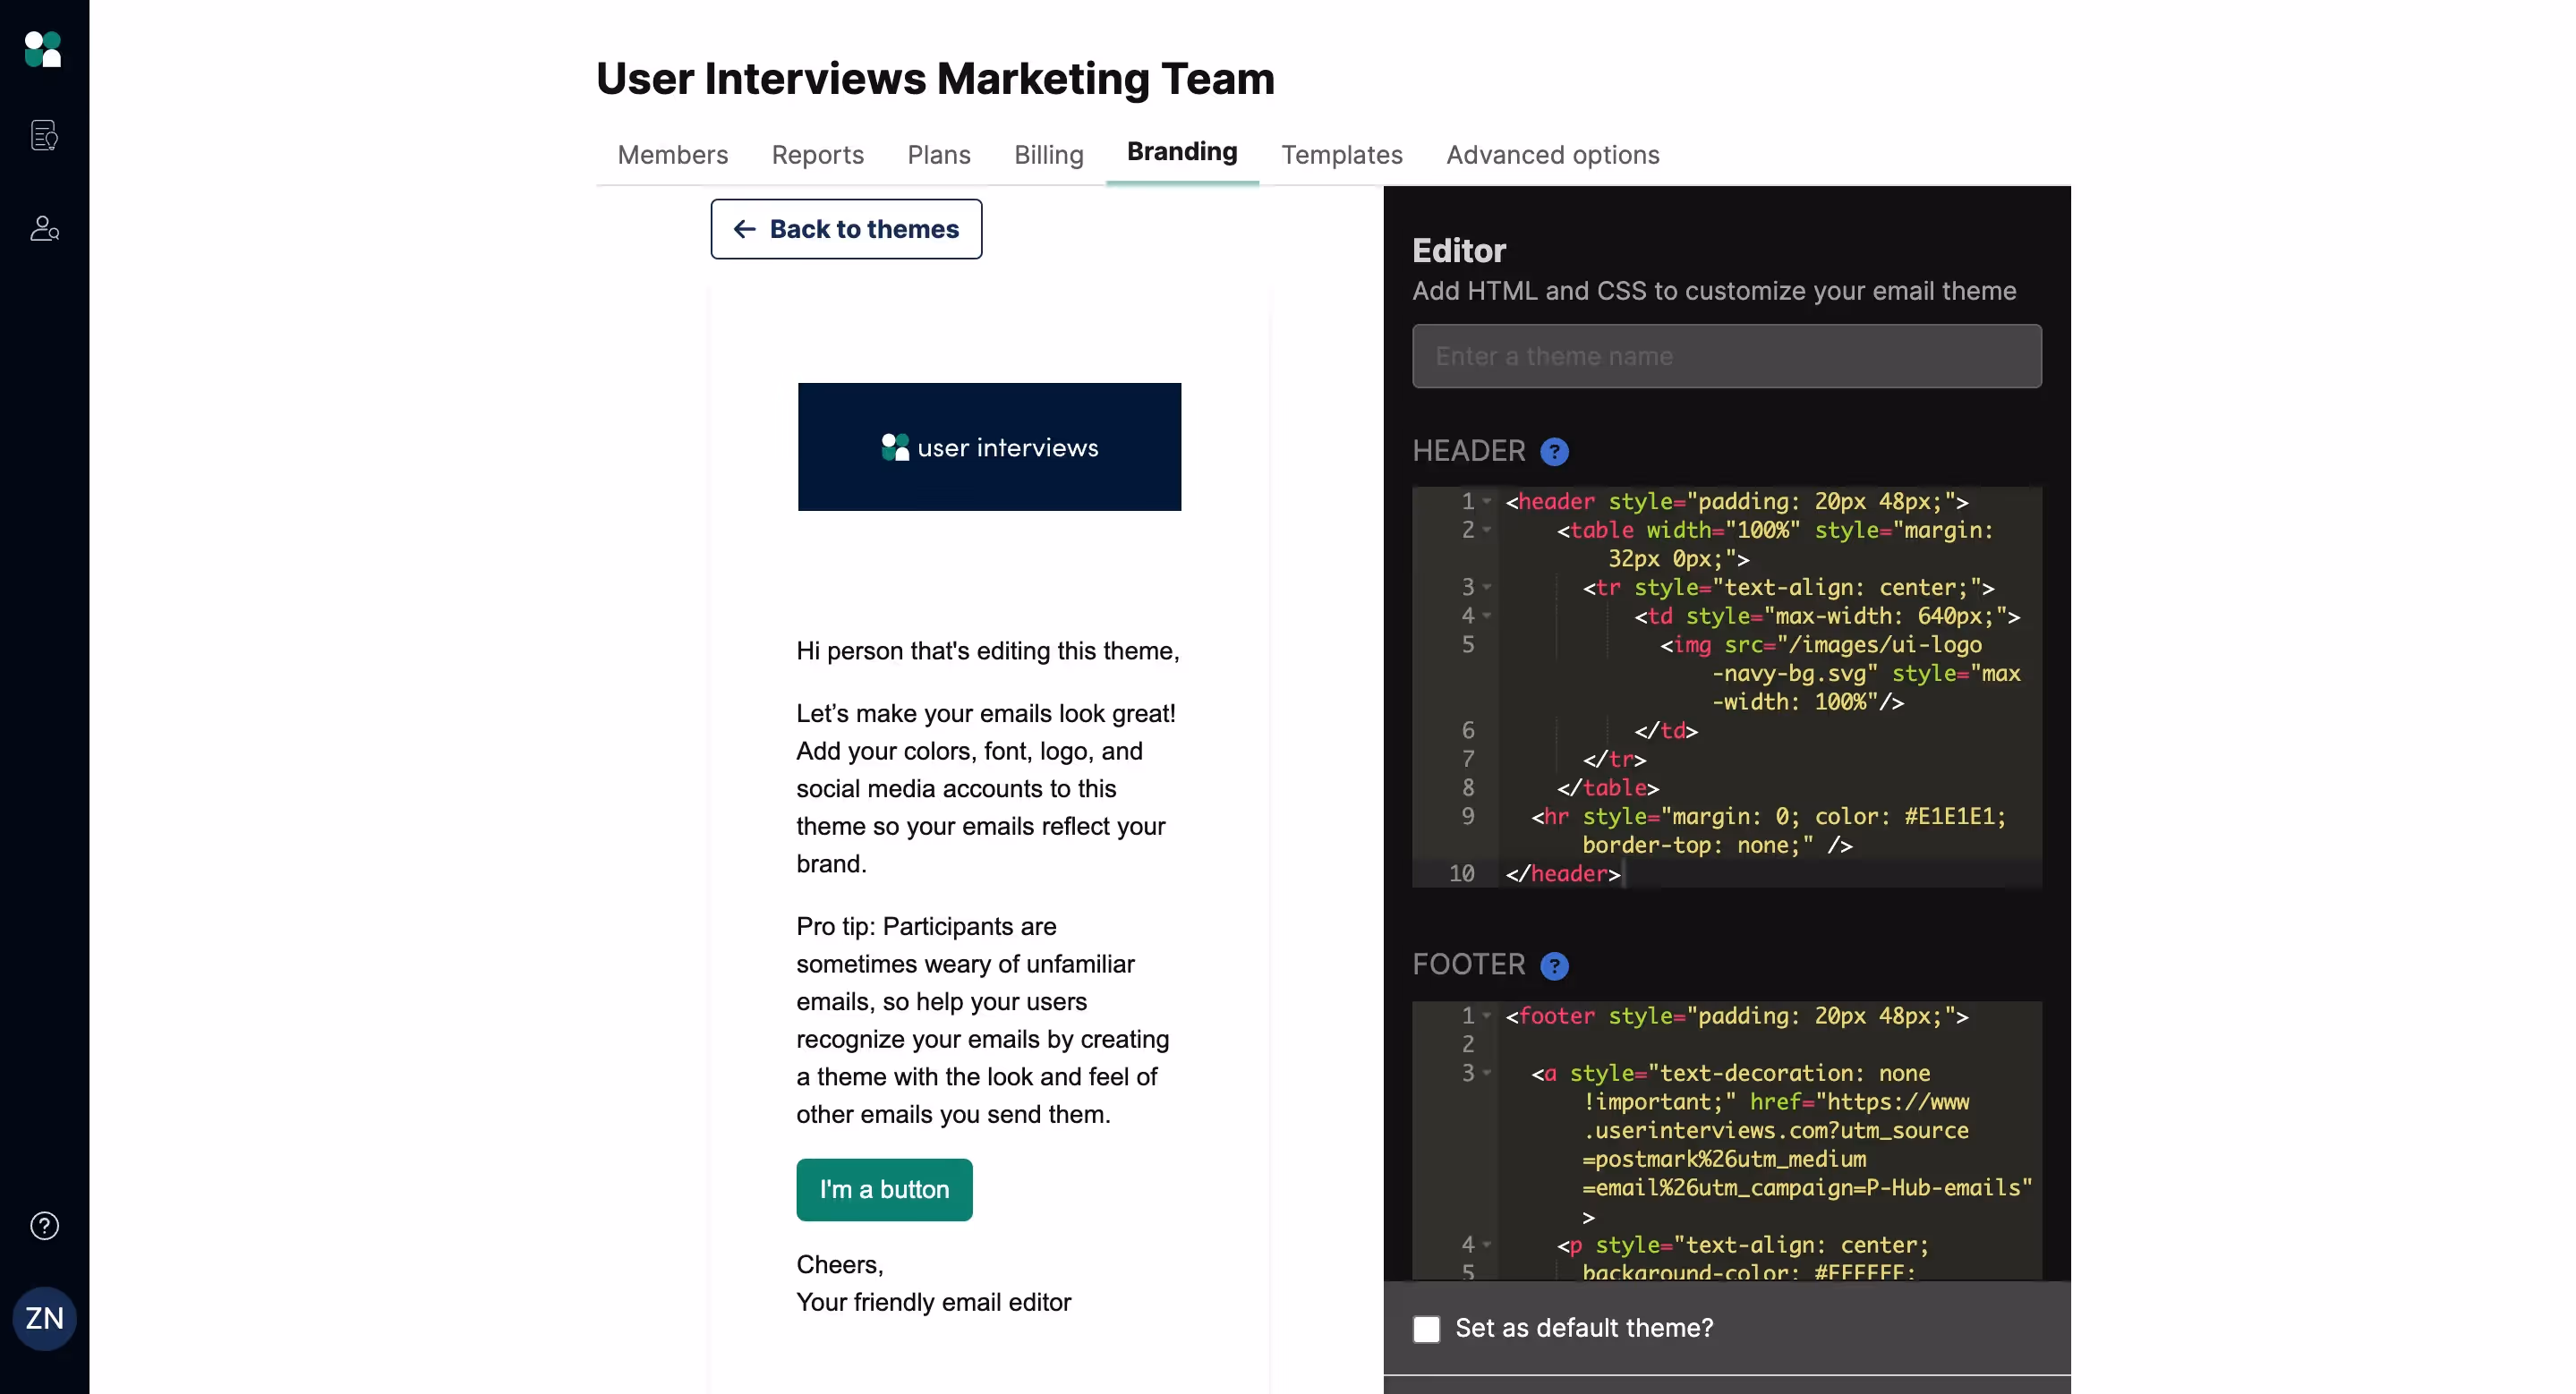The image size is (2576, 1394).
Task: Click Back to themes button
Action: point(846,229)
